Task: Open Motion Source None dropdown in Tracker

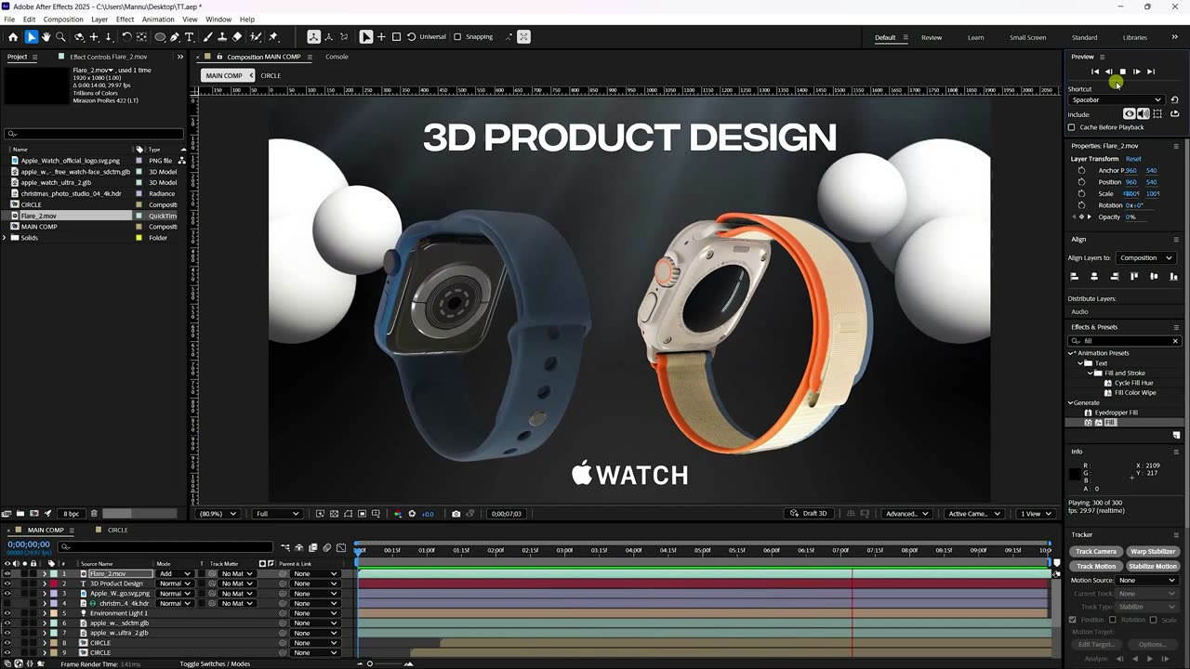Action: point(1148,580)
